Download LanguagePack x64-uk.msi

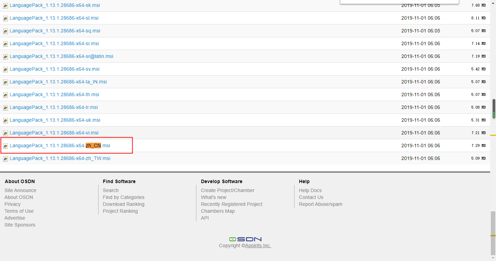click(x=55, y=120)
